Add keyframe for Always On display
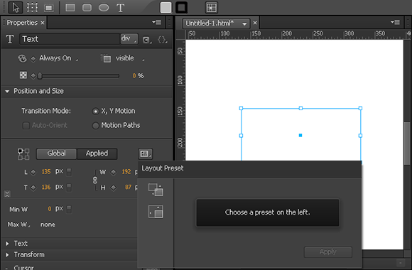The width and height of the screenshot is (412, 270). point(33,59)
